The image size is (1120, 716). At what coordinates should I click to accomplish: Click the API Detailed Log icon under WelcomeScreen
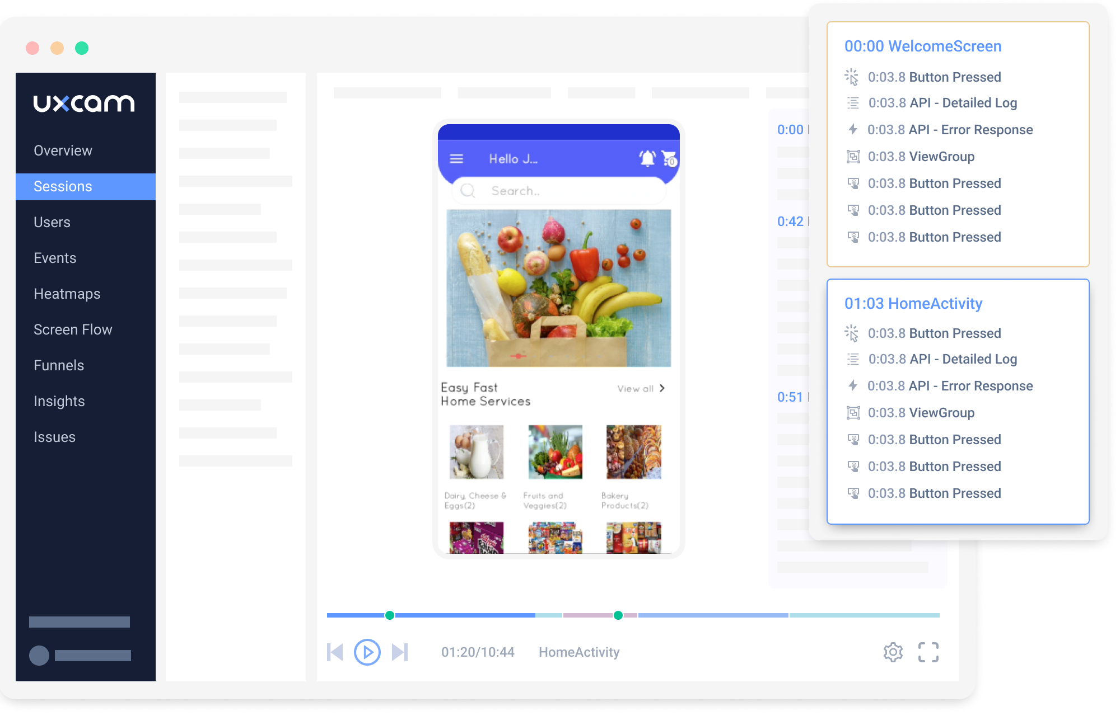[853, 103]
